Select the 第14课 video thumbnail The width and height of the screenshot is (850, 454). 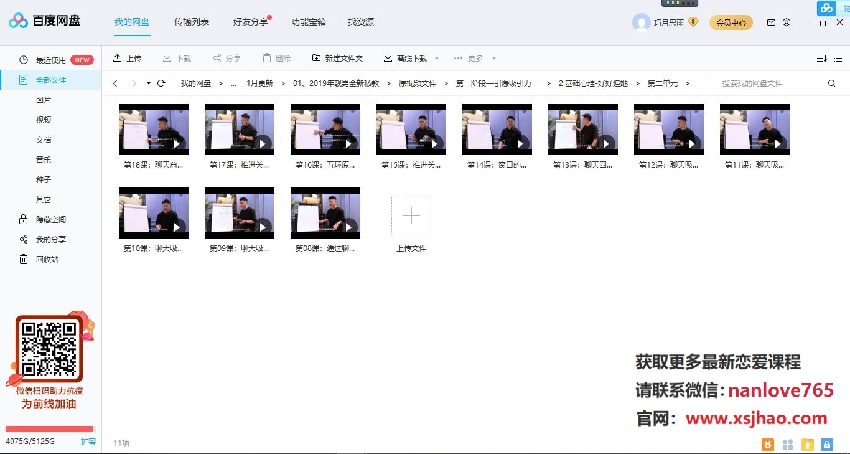(497, 130)
